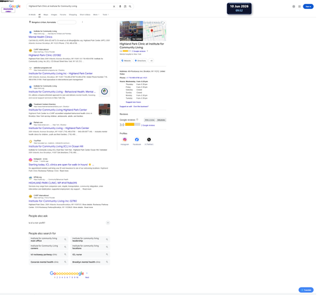The height and width of the screenshot is (295, 318).
Task: Select 'Institute for community living locations' suggestion
Action: pyautogui.click(x=90, y=247)
